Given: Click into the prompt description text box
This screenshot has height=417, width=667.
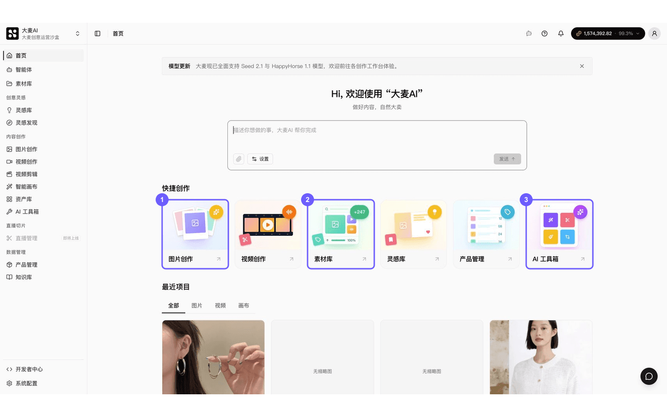Looking at the screenshot, I should [x=377, y=137].
